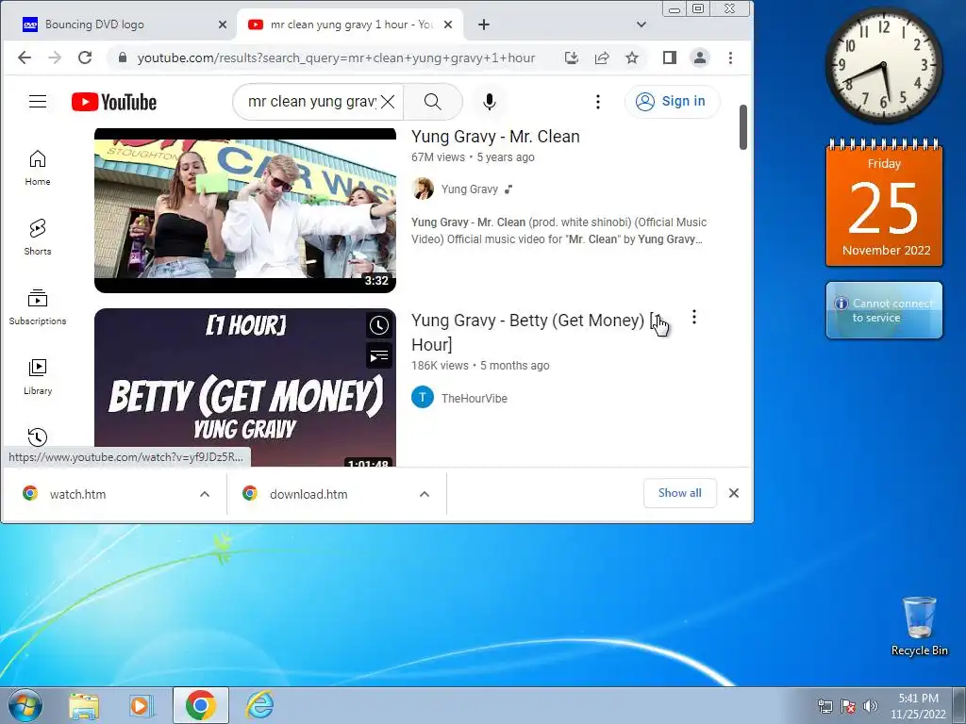Play the Betty (Get Money) 1 hour thumbnail
Image resolution: width=966 pixels, height=724 pixels.
click(x=245, y=387)
